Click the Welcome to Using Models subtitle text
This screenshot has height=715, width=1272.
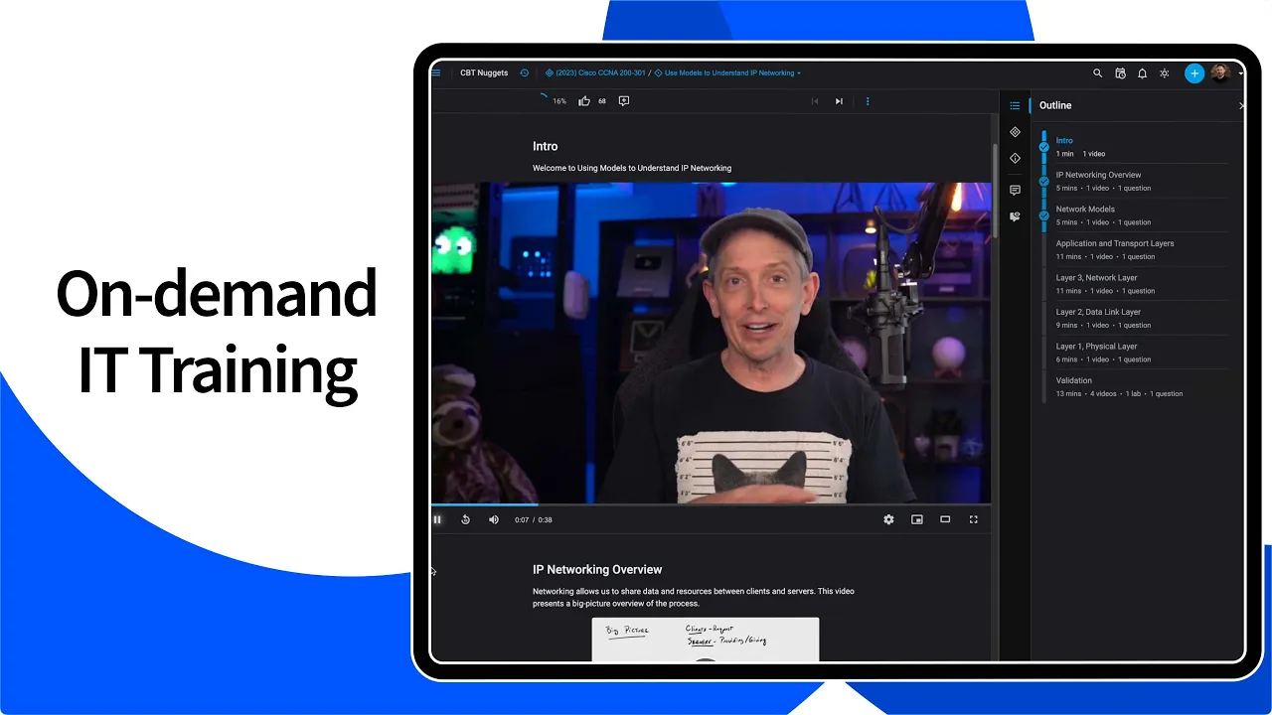[x=632, y=168]
